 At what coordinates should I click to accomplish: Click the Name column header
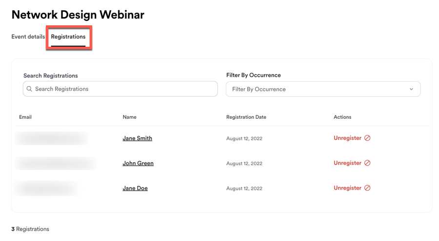click(x=129, y=117)
